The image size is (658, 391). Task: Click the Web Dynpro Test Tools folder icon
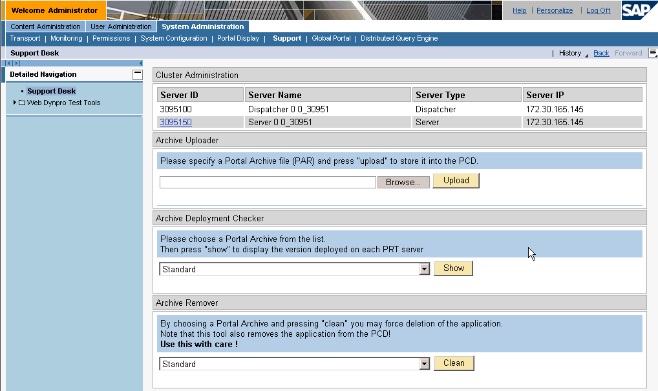point(22,103)
